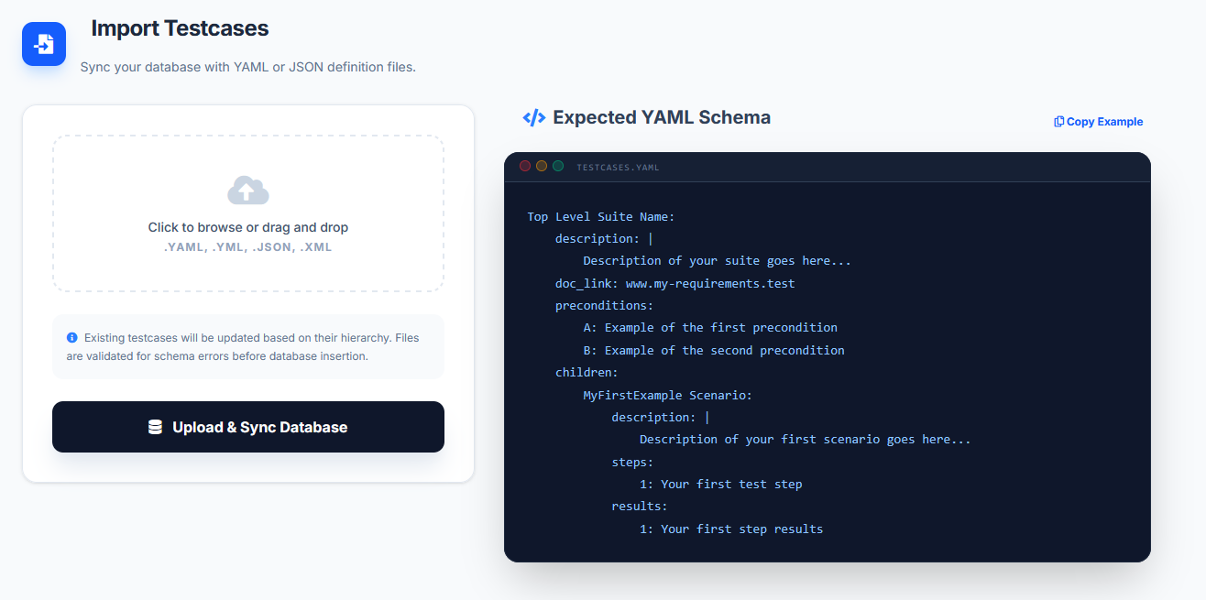The width and height of the screenshot is (1206, 600).
Task: Click the database icon on the sync button
Action: pyautogui.click(x=155, y=426)
